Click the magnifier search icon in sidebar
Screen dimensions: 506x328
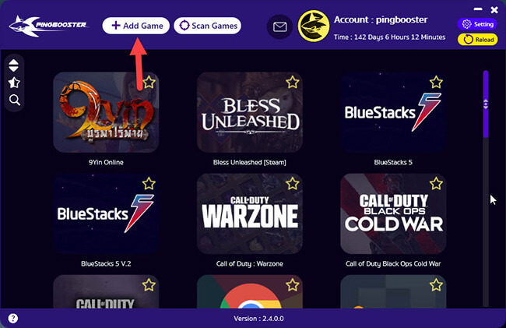[x=15, y=100]
